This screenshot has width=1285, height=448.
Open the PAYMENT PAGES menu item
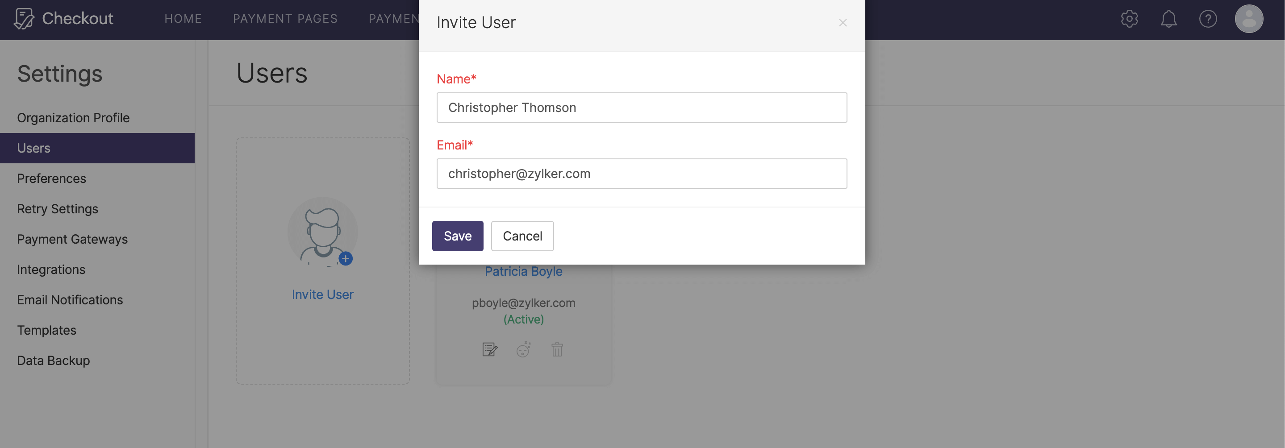pos(285,18)
